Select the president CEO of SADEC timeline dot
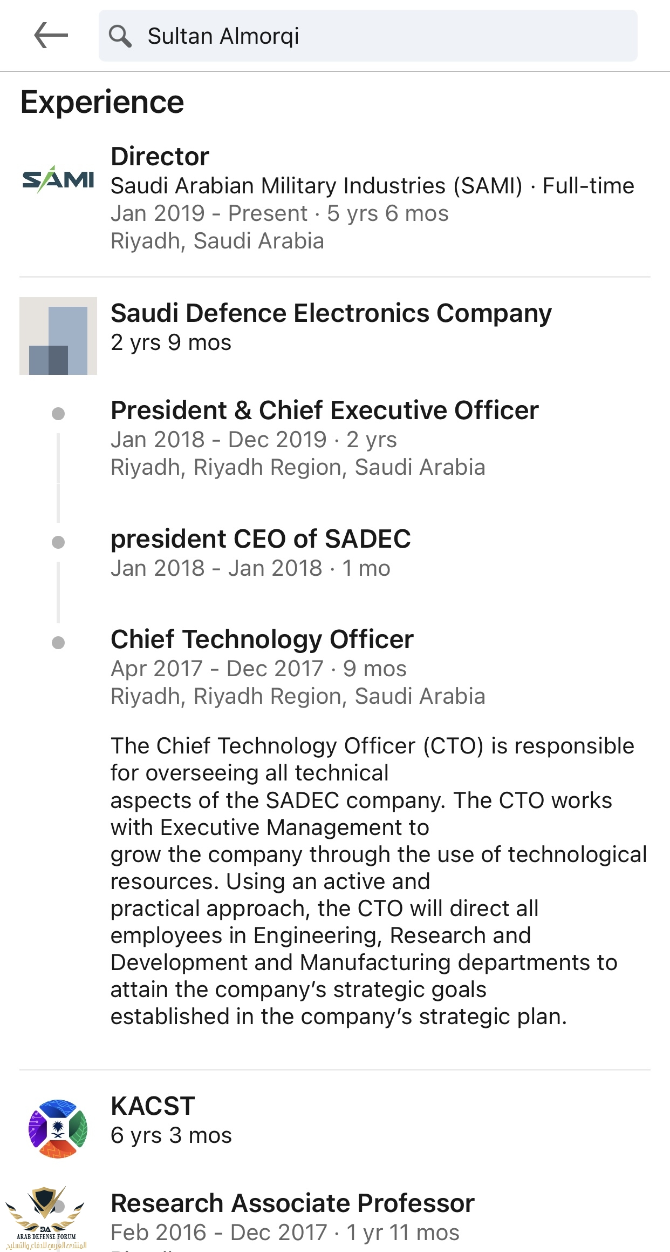Viewport: 670px width, 1252px height. pyautogui.click(x=58, y=542)
